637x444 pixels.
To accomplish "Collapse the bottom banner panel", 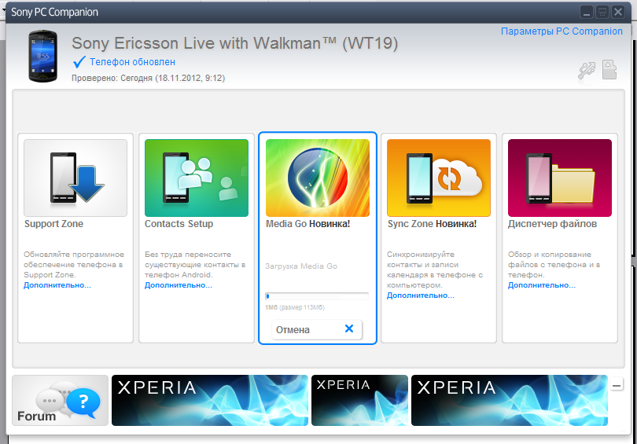I will pyautogui.click(x=617, y=384).
